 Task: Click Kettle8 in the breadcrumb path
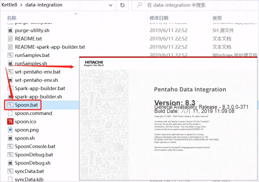9,5
